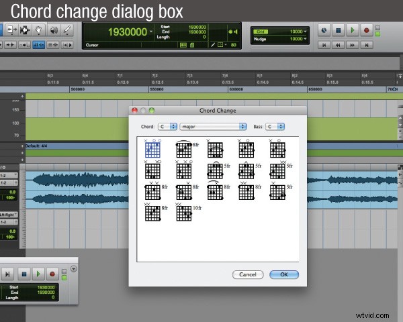The height and width of the screenshot is (322, 403).
Task: Select the Trim tool in the toolbar
Action: (x=11, y=30)
